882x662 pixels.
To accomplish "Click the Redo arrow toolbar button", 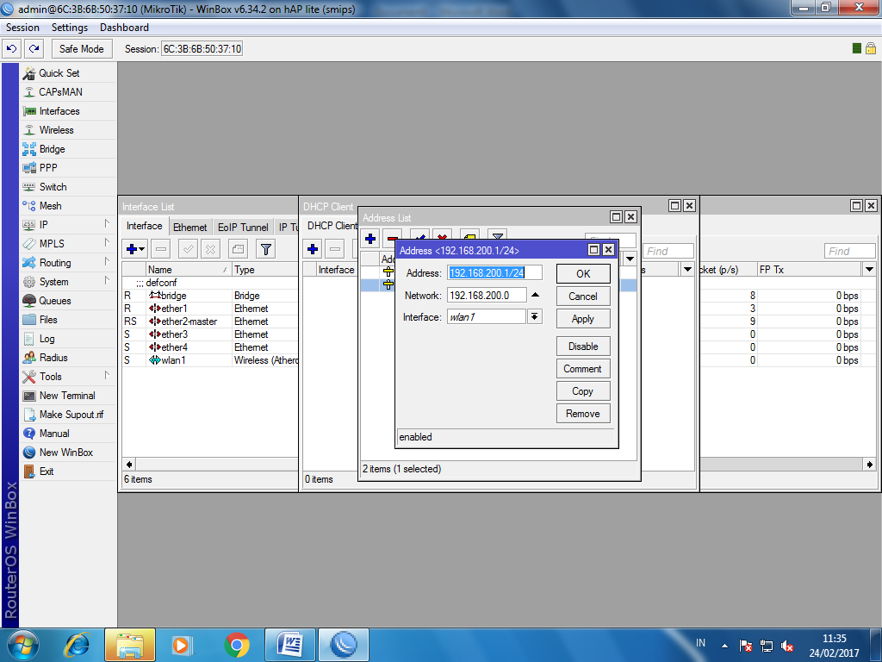I will [x=34, y=49].
